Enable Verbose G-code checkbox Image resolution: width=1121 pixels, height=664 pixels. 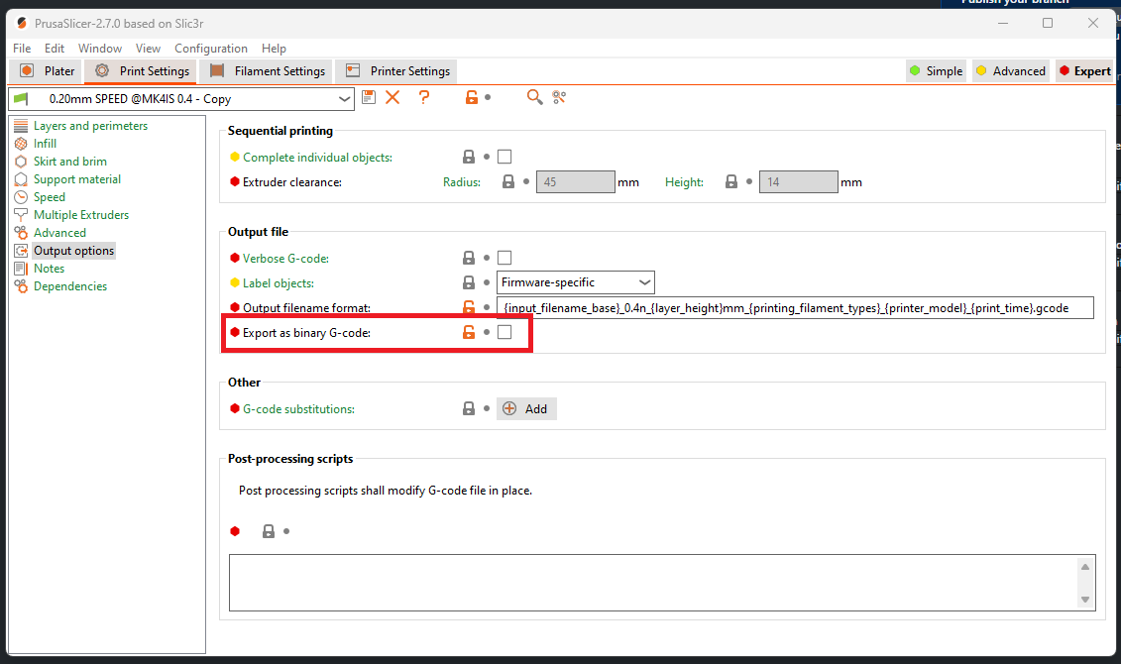[x=504, y=258]
